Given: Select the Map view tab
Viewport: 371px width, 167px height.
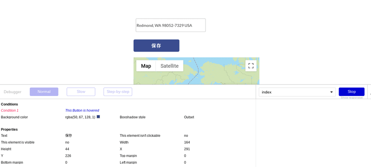Looking at the screenshot, I should (x=146, y=66).
